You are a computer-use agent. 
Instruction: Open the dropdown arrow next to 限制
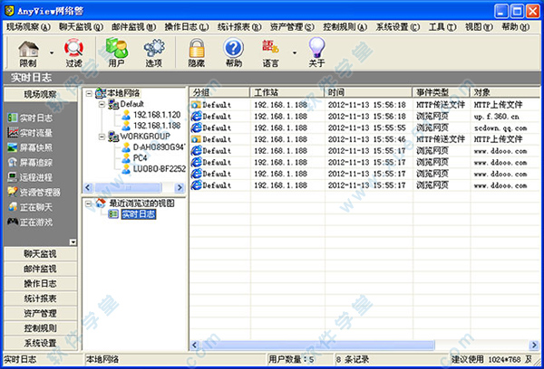pos(52,53)
